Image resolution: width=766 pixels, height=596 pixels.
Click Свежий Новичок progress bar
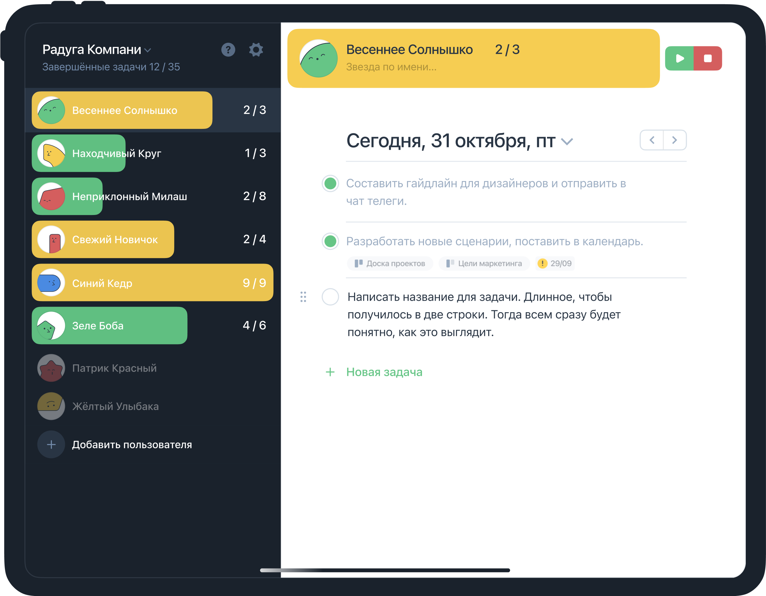point(103,239)
